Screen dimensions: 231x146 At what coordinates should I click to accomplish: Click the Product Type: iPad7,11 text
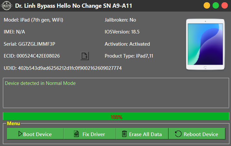pyautogui.click(x=129, y=56)
